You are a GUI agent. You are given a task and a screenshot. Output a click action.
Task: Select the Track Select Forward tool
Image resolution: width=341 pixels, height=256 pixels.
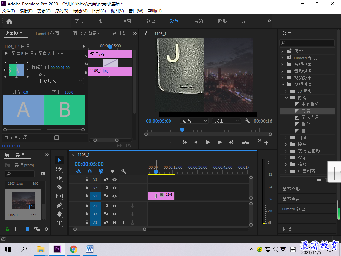pyautogui.click(x=59, y=169)
